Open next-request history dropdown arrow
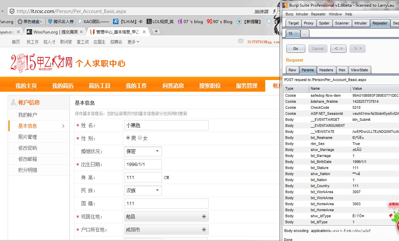The height and width of the screenshot is (241, 399). coord(361,49)
